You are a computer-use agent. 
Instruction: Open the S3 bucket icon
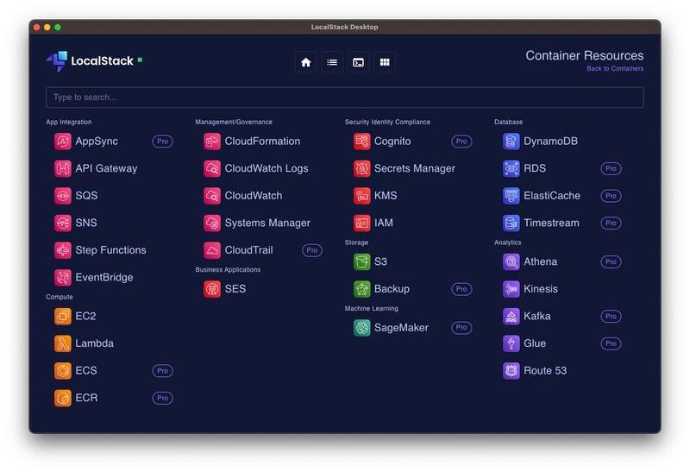click(x=361, y=262)
